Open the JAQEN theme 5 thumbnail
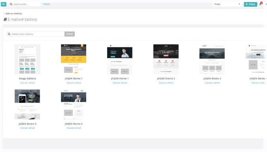 (27, 104)
